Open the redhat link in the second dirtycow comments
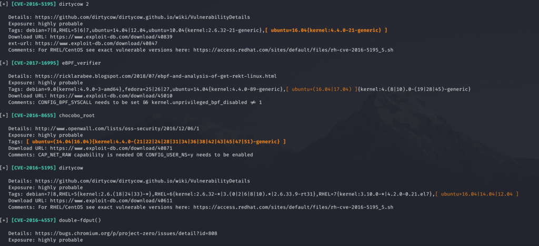The height and width of the screenshot is (246, 539). point(293,207)
